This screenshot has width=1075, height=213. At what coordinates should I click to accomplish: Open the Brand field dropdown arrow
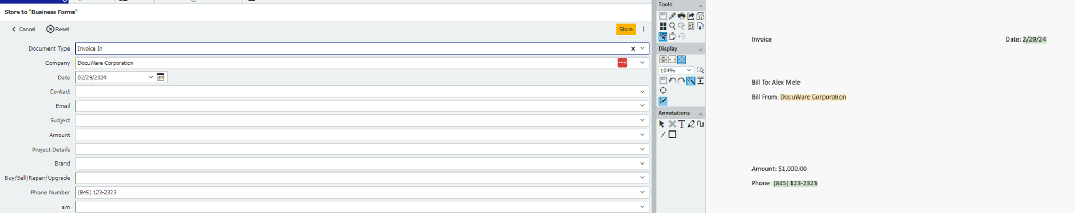(642, 163)
